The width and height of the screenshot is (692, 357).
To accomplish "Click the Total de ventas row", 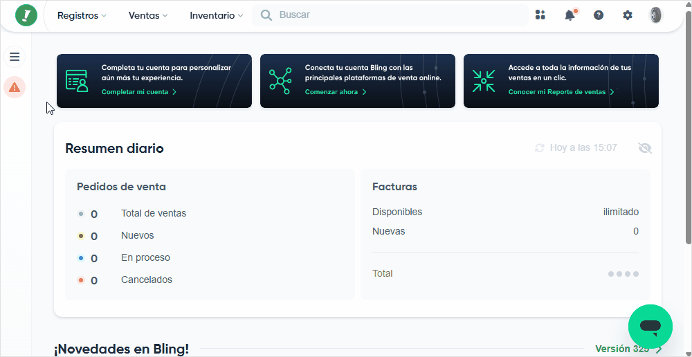I will point(132,214).
